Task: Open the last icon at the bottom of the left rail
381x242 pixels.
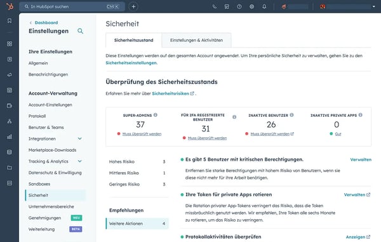Action: [10, 183]
